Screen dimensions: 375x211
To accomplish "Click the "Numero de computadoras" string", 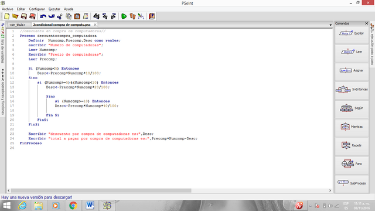I will tap(74, 45).
